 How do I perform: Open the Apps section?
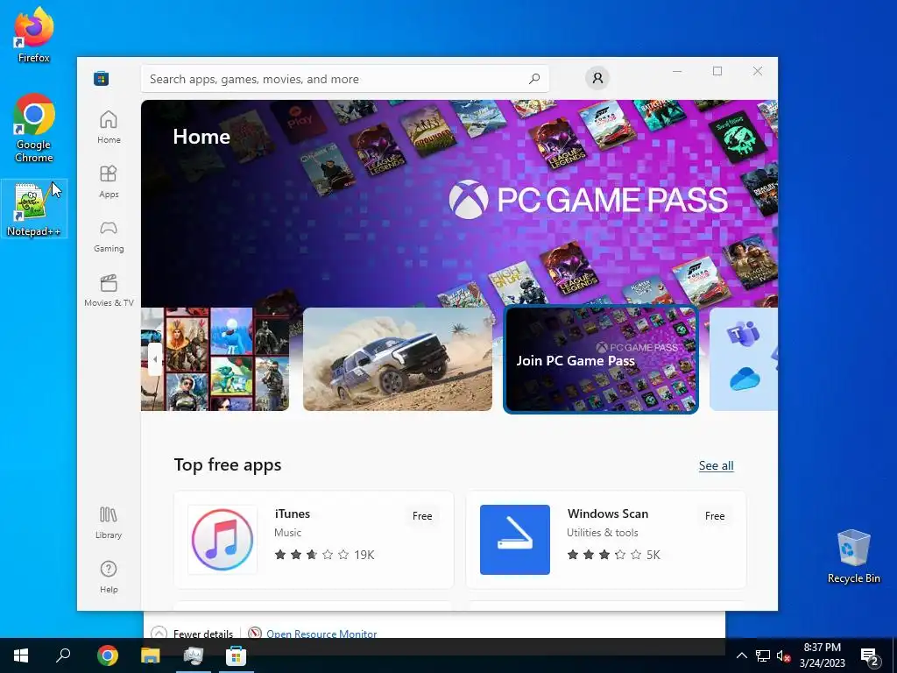109,181
